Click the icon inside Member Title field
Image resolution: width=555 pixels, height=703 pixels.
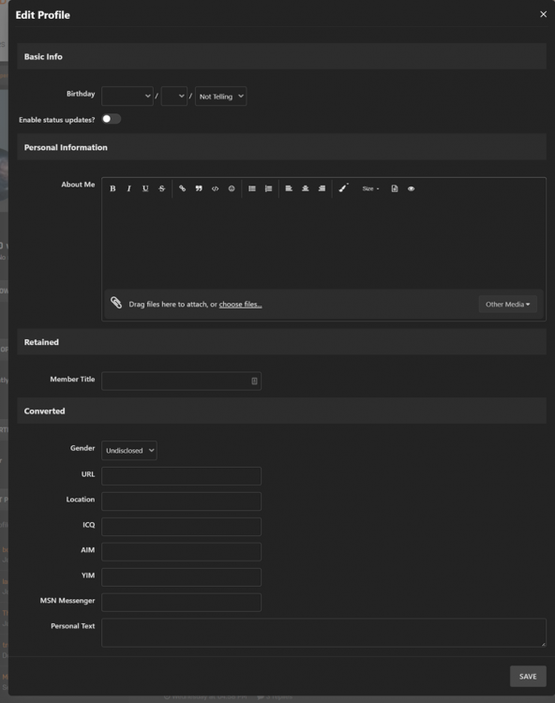254,381
